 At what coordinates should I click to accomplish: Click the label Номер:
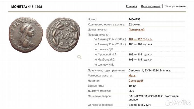click(92, 19)
